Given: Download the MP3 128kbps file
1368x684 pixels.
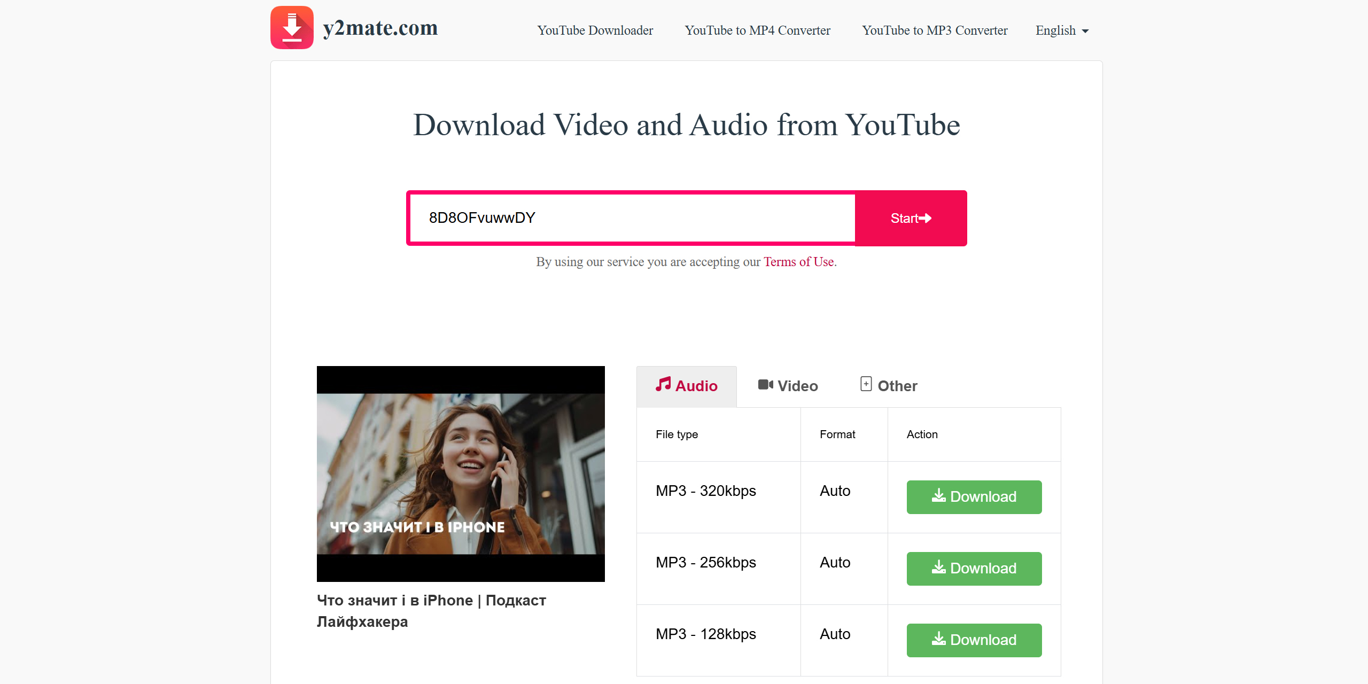Looking at the screenshot, I should (974, 640).
